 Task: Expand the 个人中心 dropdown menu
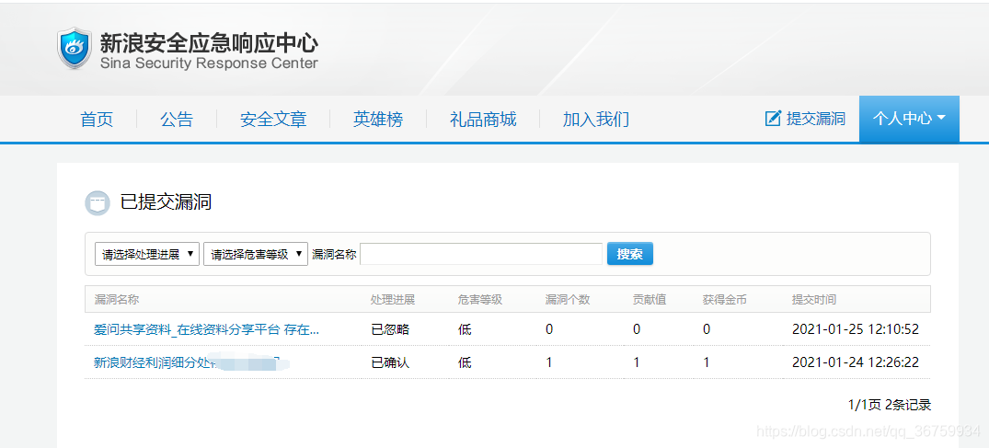click(x=909, y=119)
